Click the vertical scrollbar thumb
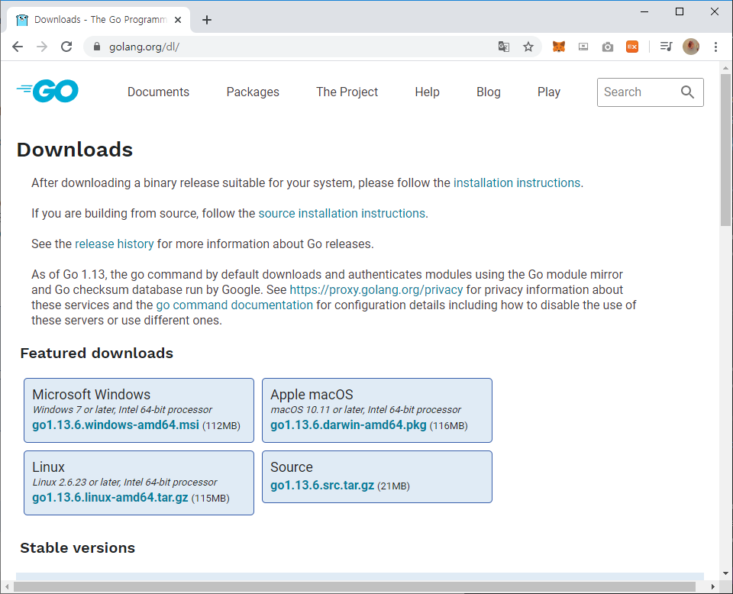733x594 pixels. [x=725, y=150]
